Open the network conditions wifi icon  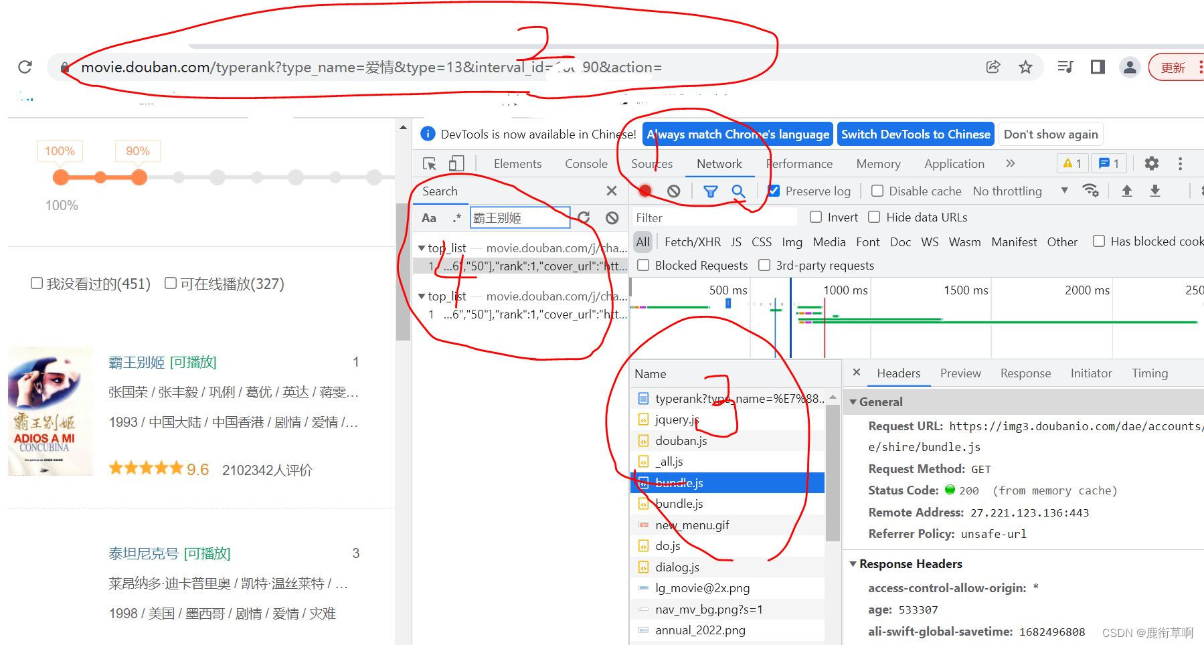1091,191
